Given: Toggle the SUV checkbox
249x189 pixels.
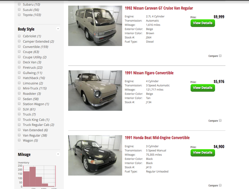Looking at the screenshot, I should tap(19, 109).
